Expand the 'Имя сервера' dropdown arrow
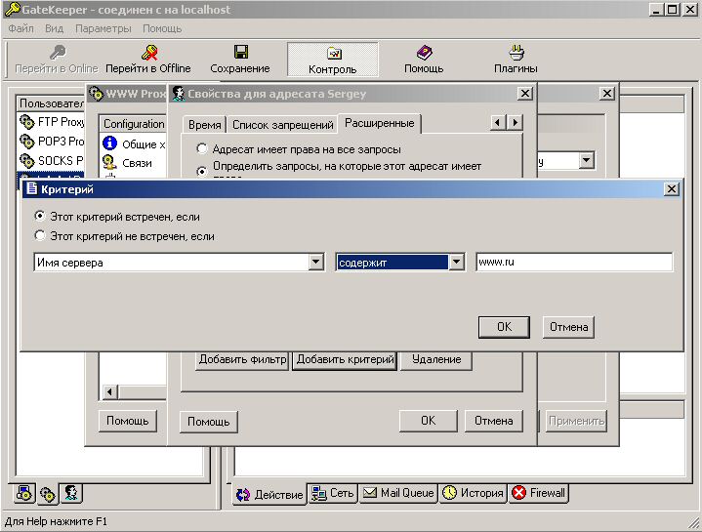This screenshot has height=532, width=702. pyautogui.click(x=316, y=263)
